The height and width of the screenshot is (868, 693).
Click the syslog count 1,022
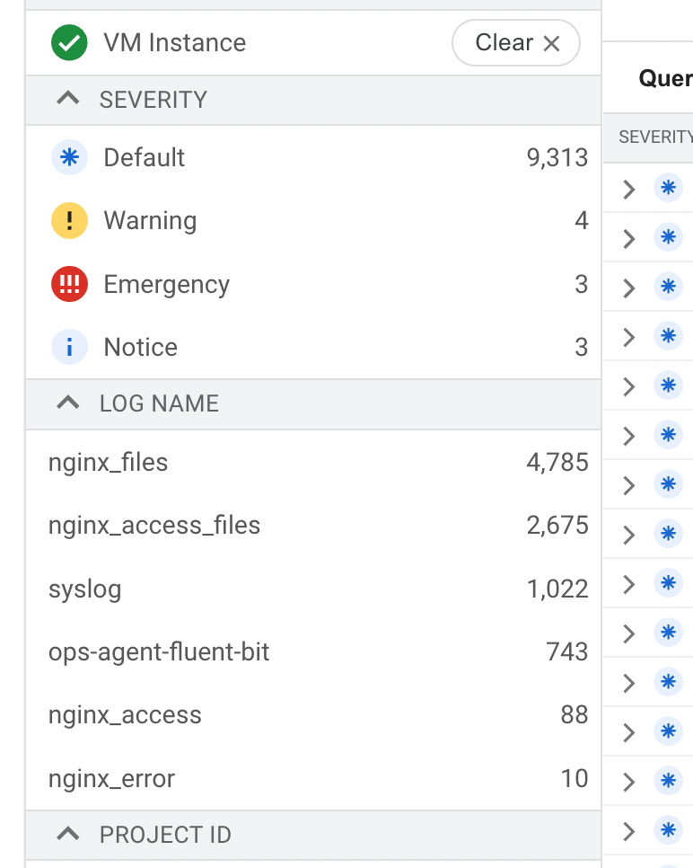click(x=557, y=589)
